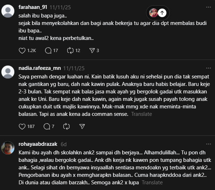Translate rohayaabdrazak's comment

point(152,182)
